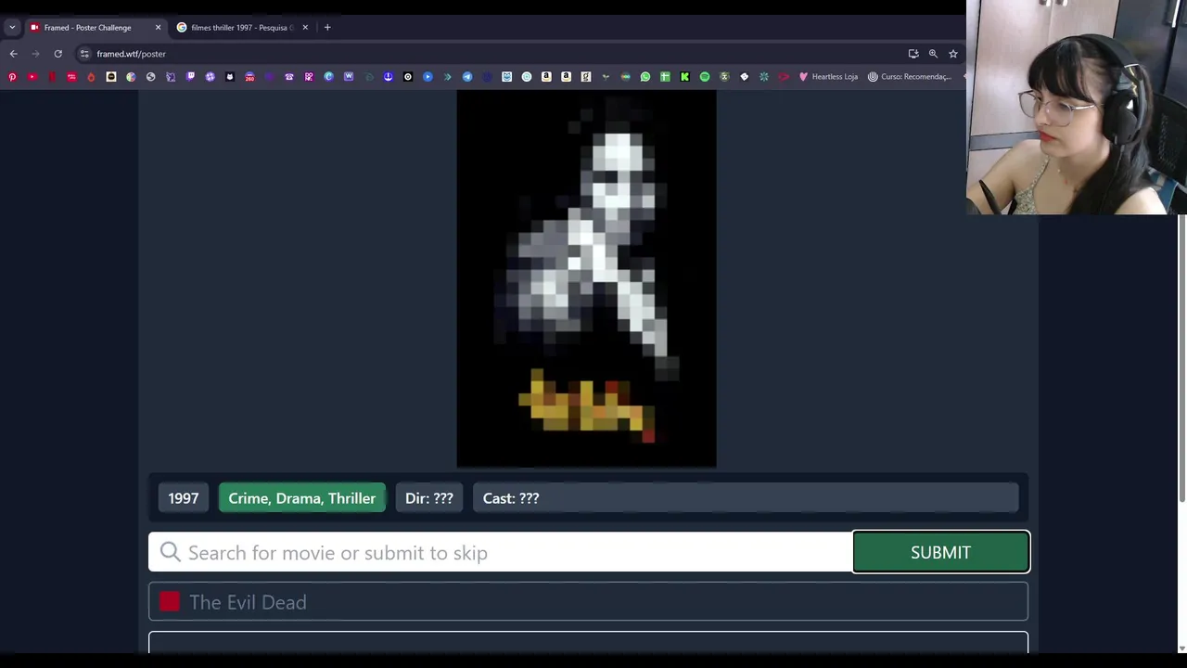Click the Crime, Drama, Thriller genre hint
This screenshot has height=668, width=1187.
point(302,498)
